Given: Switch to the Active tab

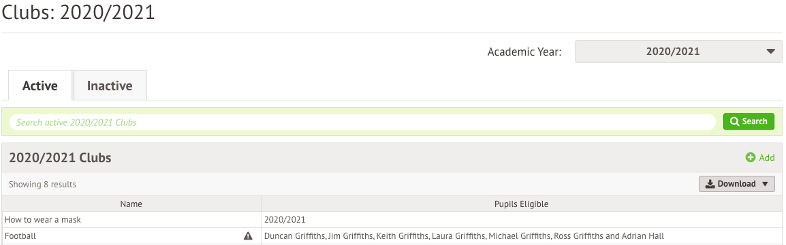Looking at the screenshot, I should point(40,86).
